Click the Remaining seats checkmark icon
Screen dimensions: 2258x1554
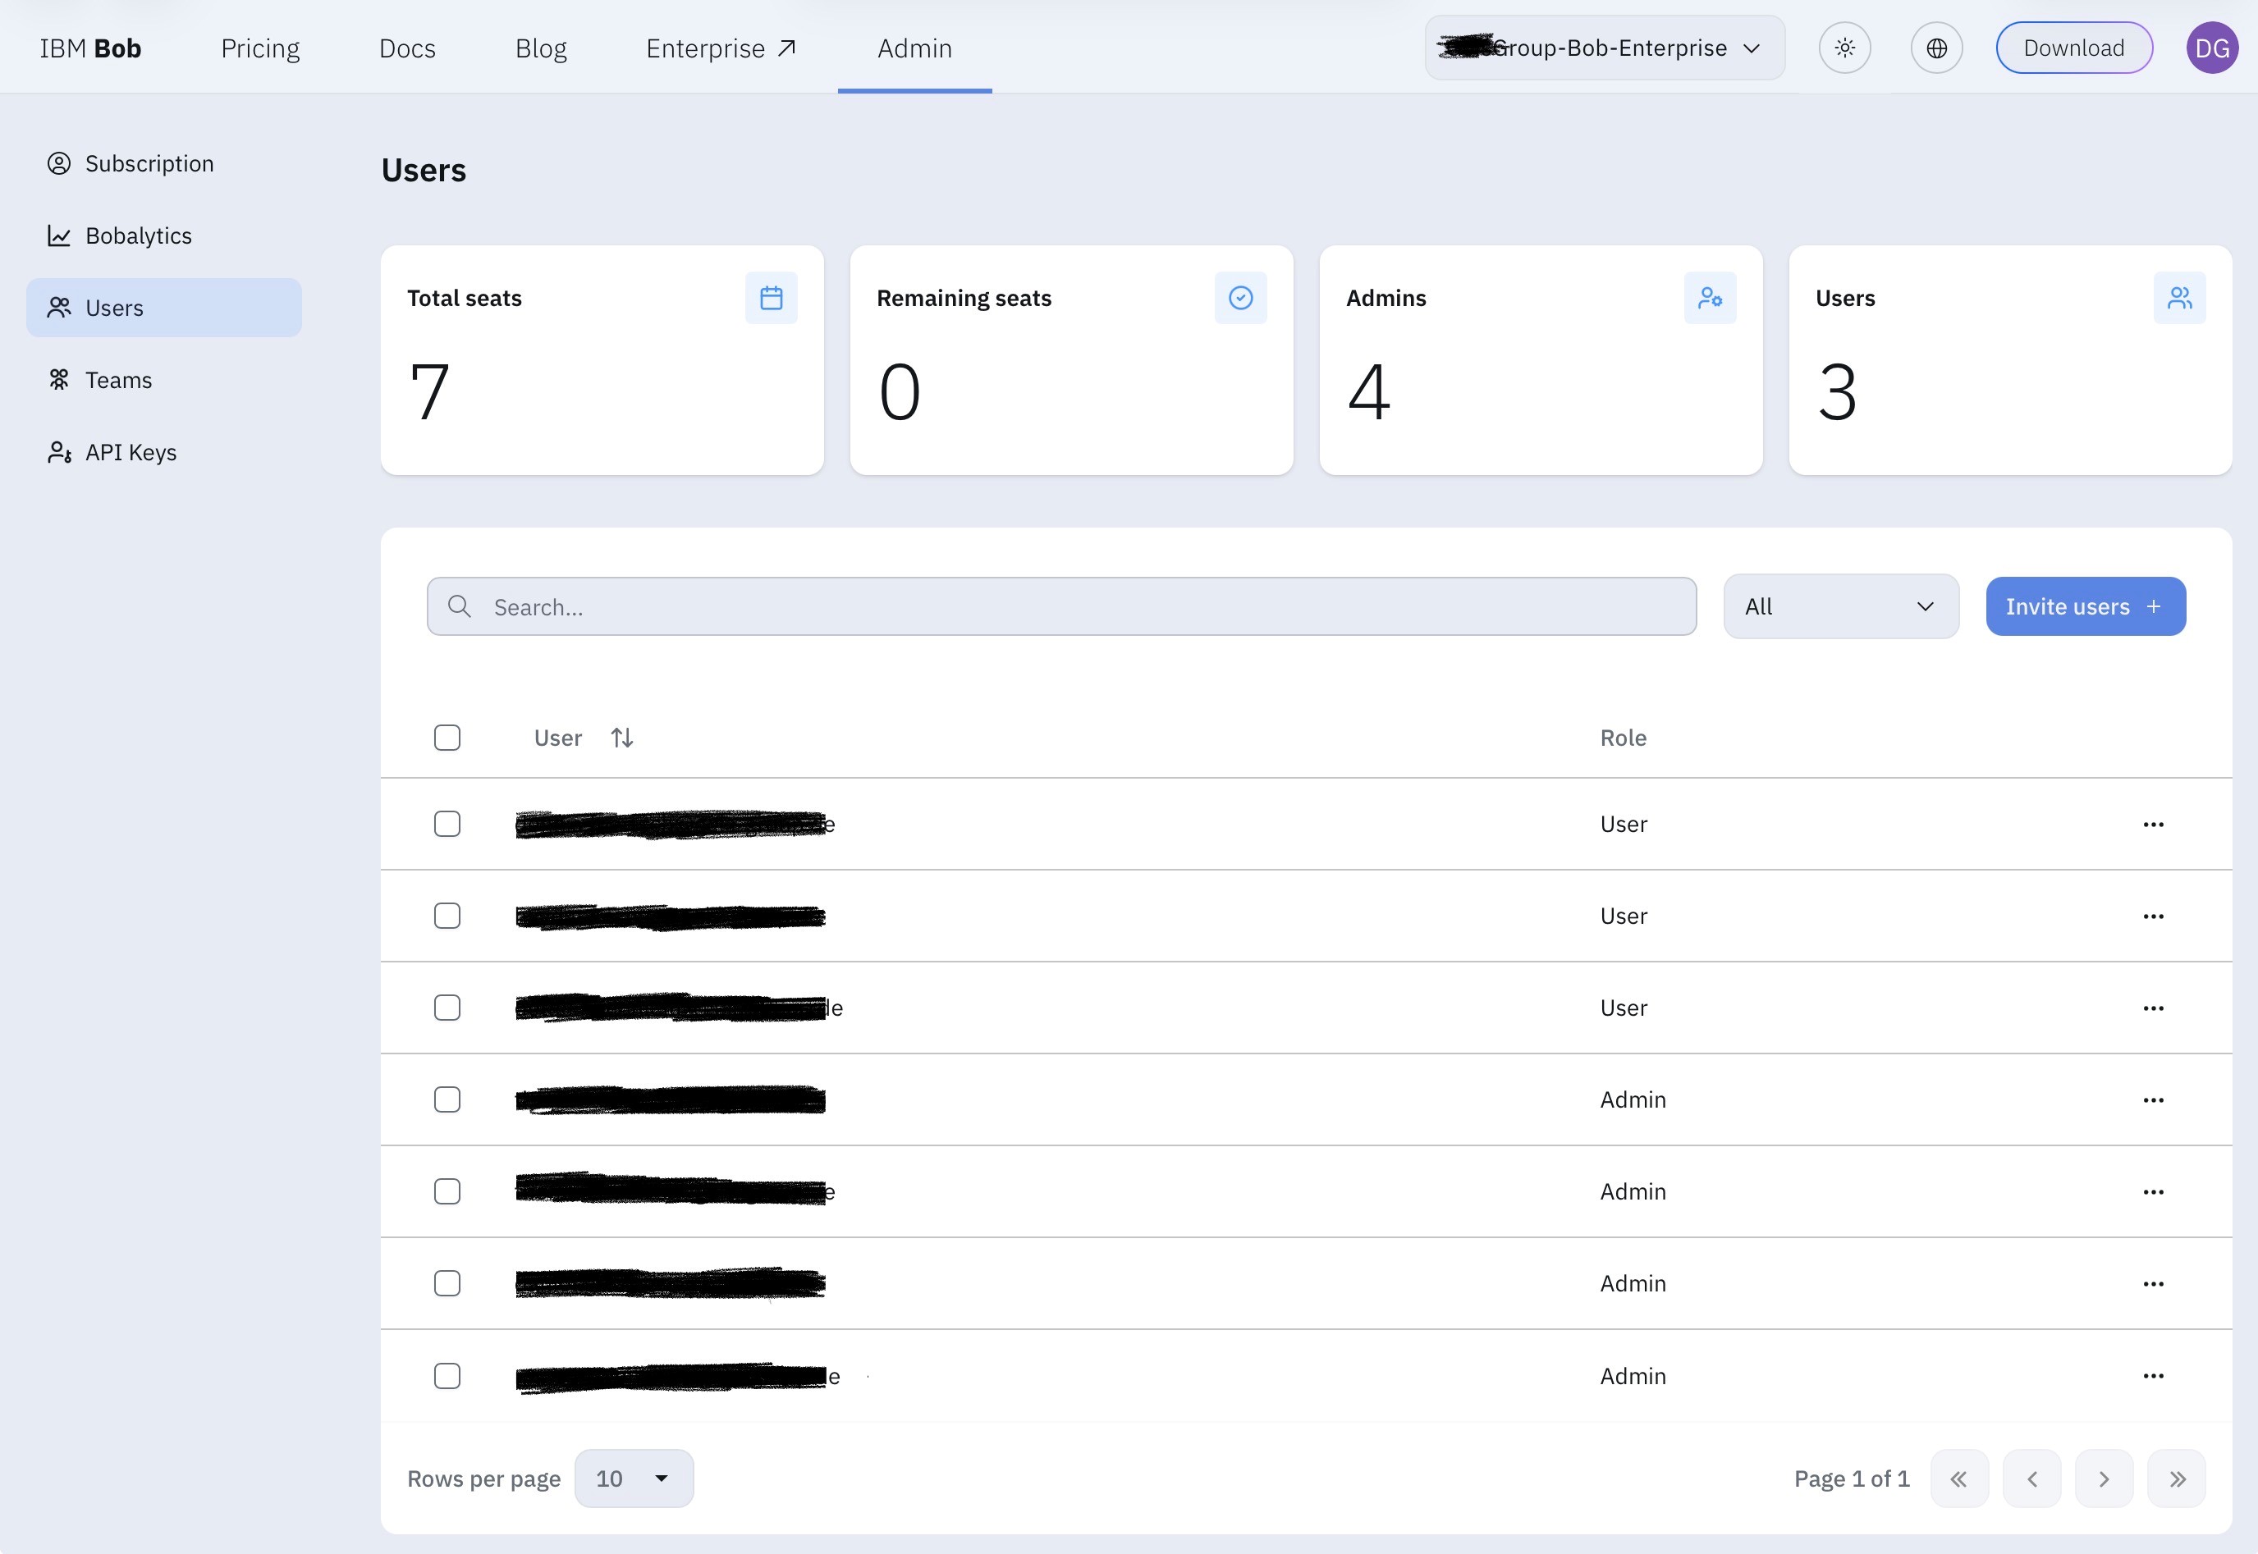1240,298
